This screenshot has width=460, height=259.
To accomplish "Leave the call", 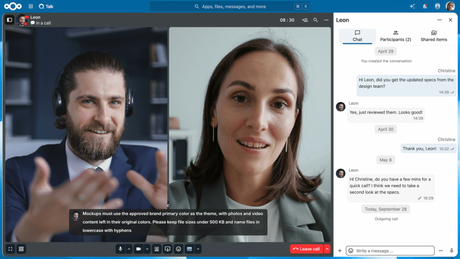I will tap(306, 249).
